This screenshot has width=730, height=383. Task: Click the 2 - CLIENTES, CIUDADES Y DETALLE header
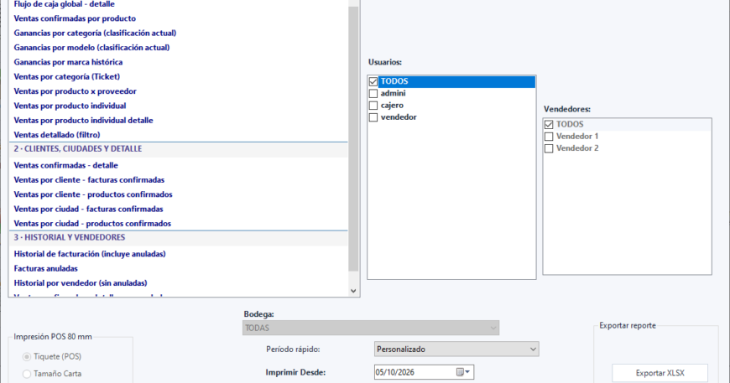click(179, 149)
